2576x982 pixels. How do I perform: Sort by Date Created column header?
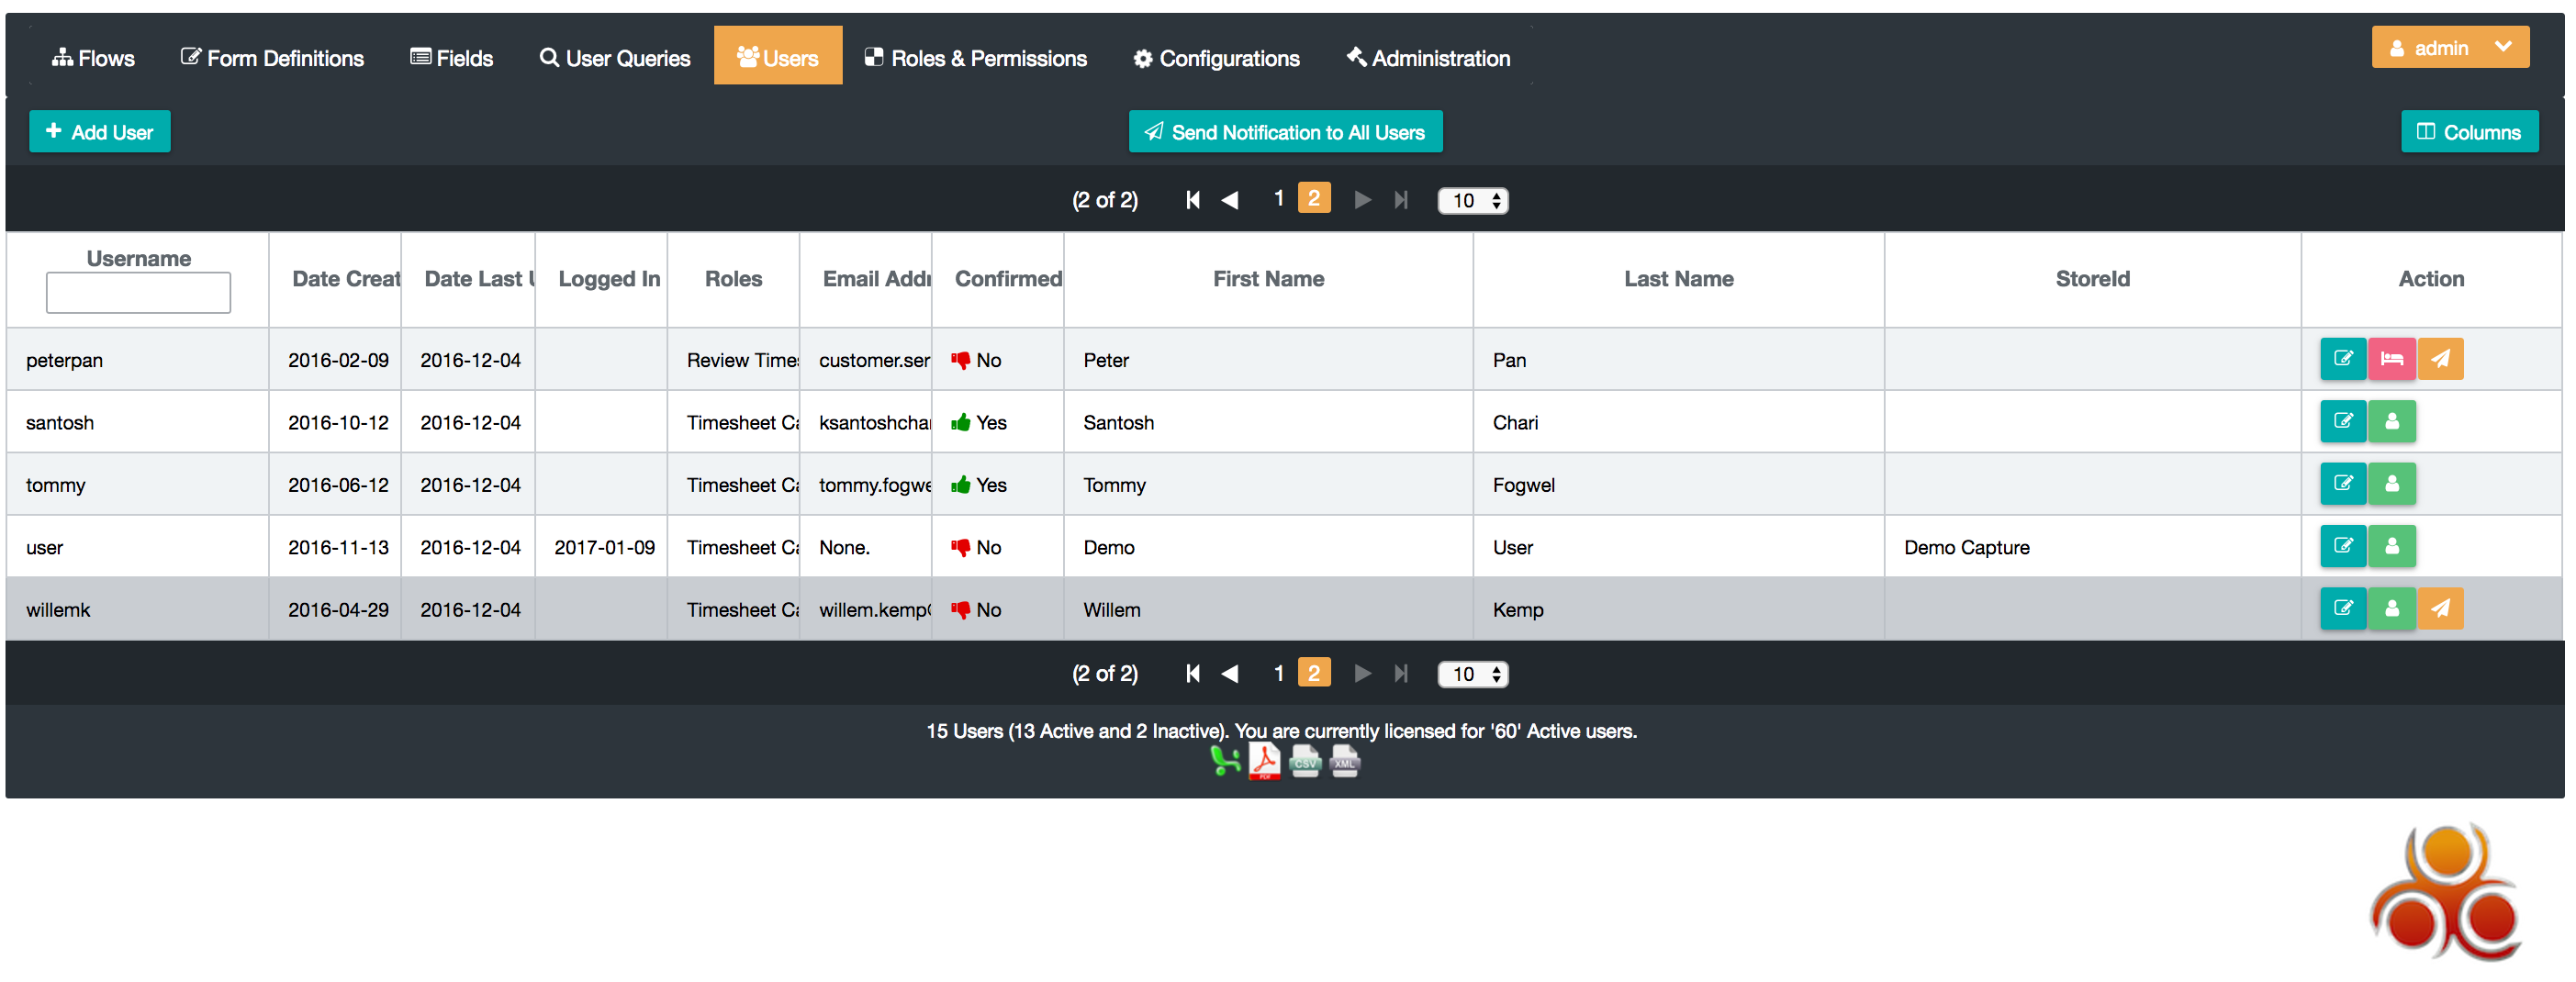pos(335,279)
